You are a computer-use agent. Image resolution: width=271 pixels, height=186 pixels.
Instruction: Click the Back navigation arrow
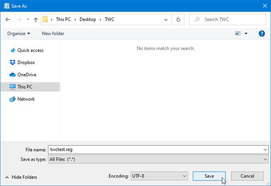[8, 19]
